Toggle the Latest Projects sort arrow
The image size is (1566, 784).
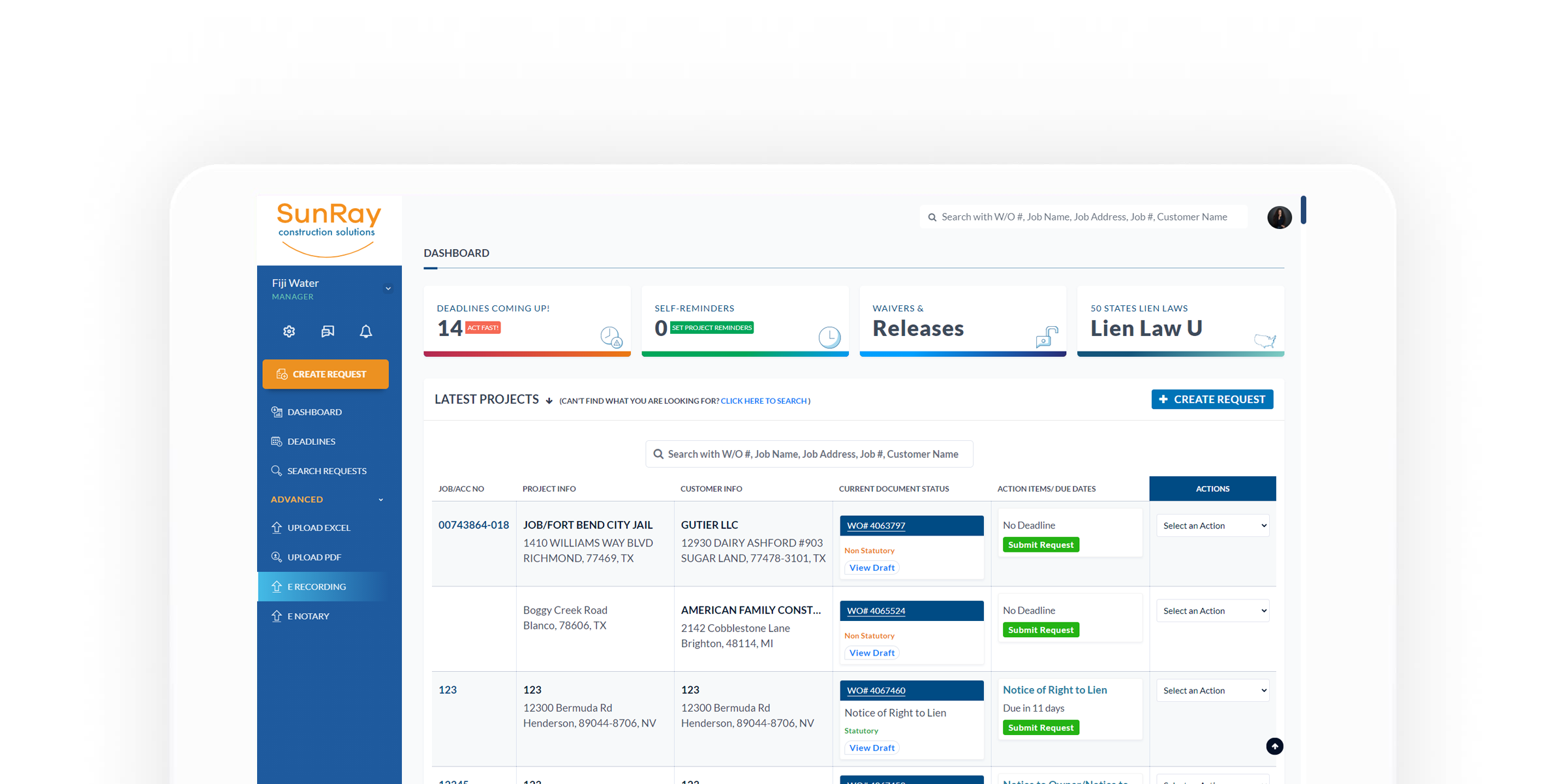tap(549, 401)
